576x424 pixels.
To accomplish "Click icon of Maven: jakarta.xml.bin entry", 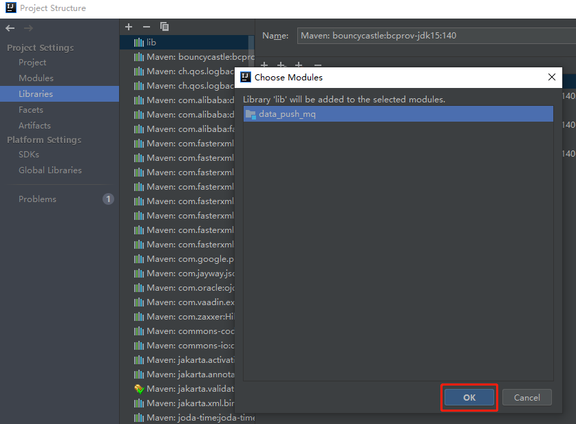I will (x=139, y=403).
